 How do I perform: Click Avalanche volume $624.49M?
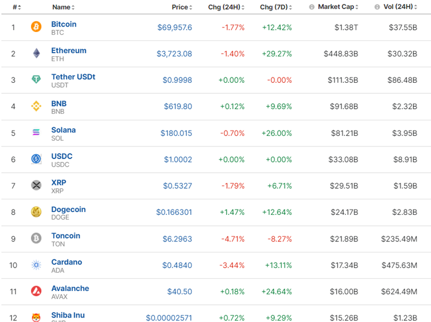[x=399, y=292]
